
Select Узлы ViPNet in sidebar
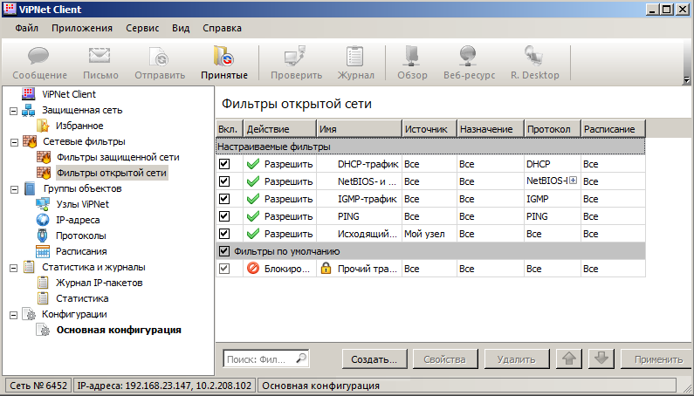82,204
